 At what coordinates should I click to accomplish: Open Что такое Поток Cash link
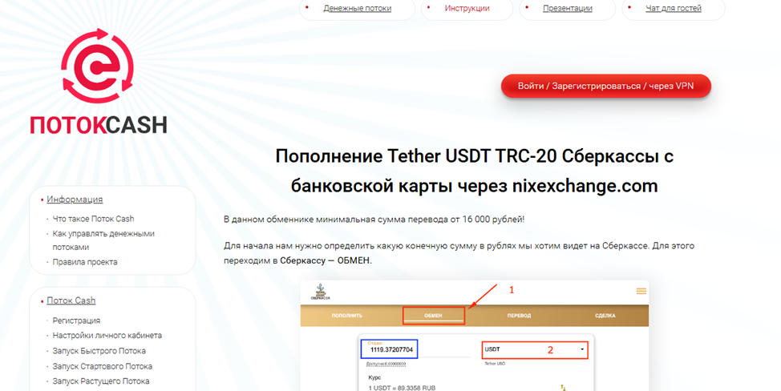[93, 219]
